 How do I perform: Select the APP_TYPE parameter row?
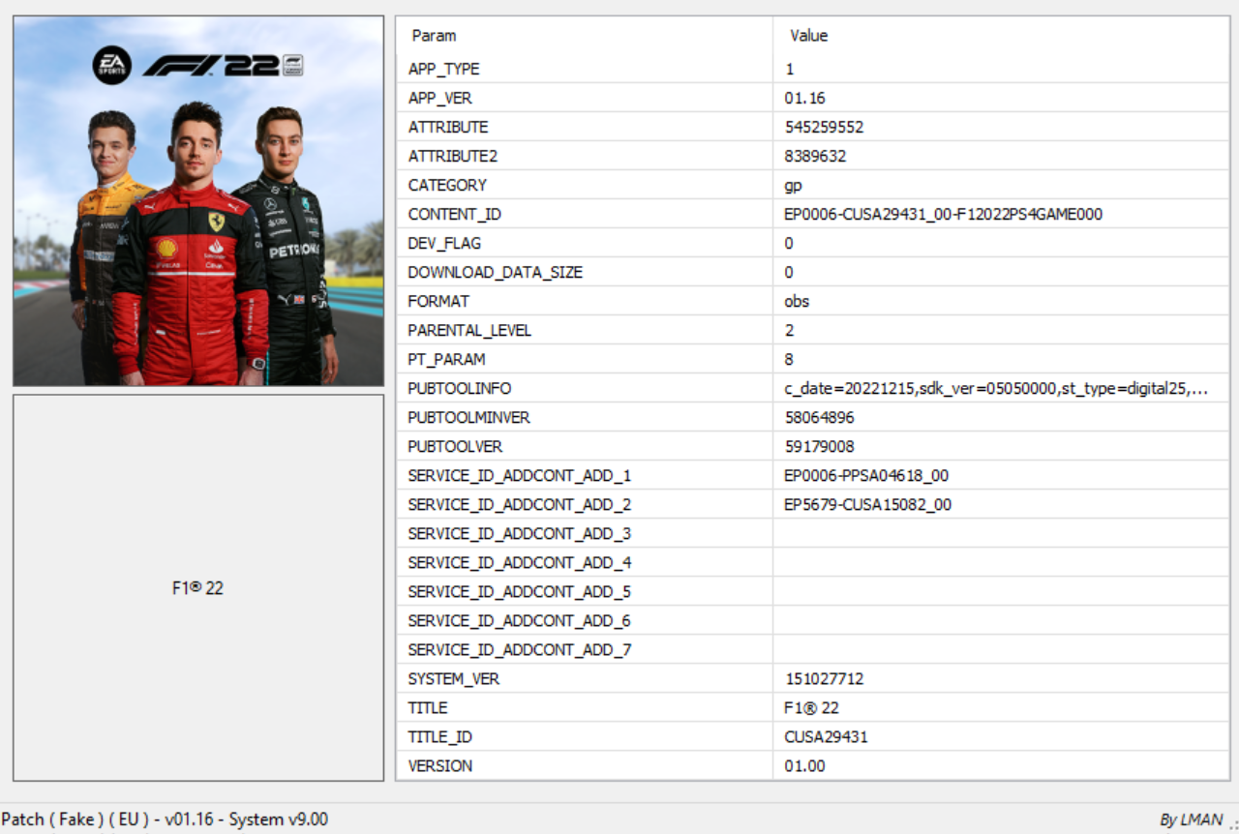click(813, 69)
